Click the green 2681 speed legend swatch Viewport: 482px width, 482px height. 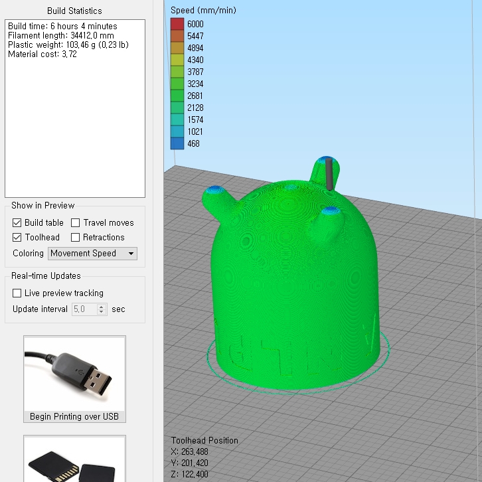pyautogui.click(x=177, y=96)
